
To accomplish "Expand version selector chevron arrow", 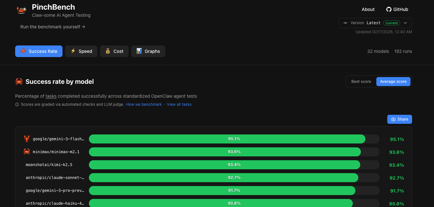I will (x=406, y=23).
